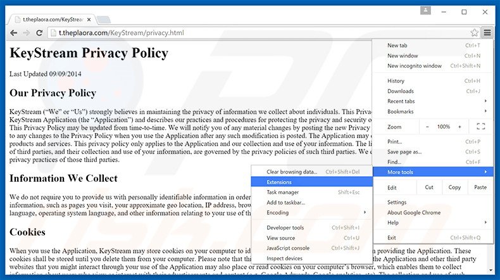Open the Chrome hamburger menu icon
This screenshot has height=280, width=500.
point(487,32)
